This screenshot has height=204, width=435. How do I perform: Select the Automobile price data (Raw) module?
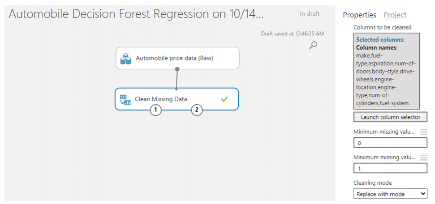click(177, 58)
